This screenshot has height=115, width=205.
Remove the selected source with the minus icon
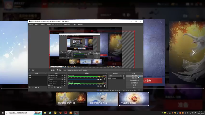tap(52, 87)
